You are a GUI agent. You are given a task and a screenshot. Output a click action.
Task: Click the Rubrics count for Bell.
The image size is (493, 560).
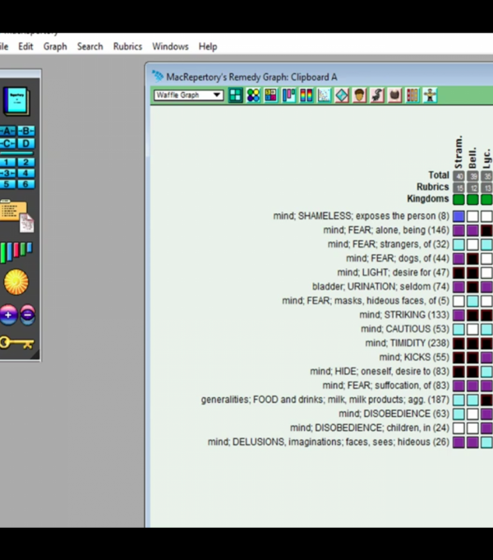point(472,187)
